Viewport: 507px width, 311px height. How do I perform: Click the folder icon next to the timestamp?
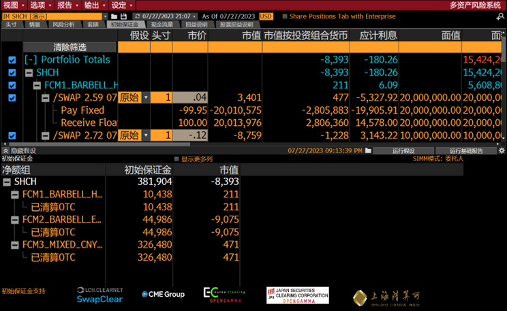pyautogui.click(x=368, y=150)
